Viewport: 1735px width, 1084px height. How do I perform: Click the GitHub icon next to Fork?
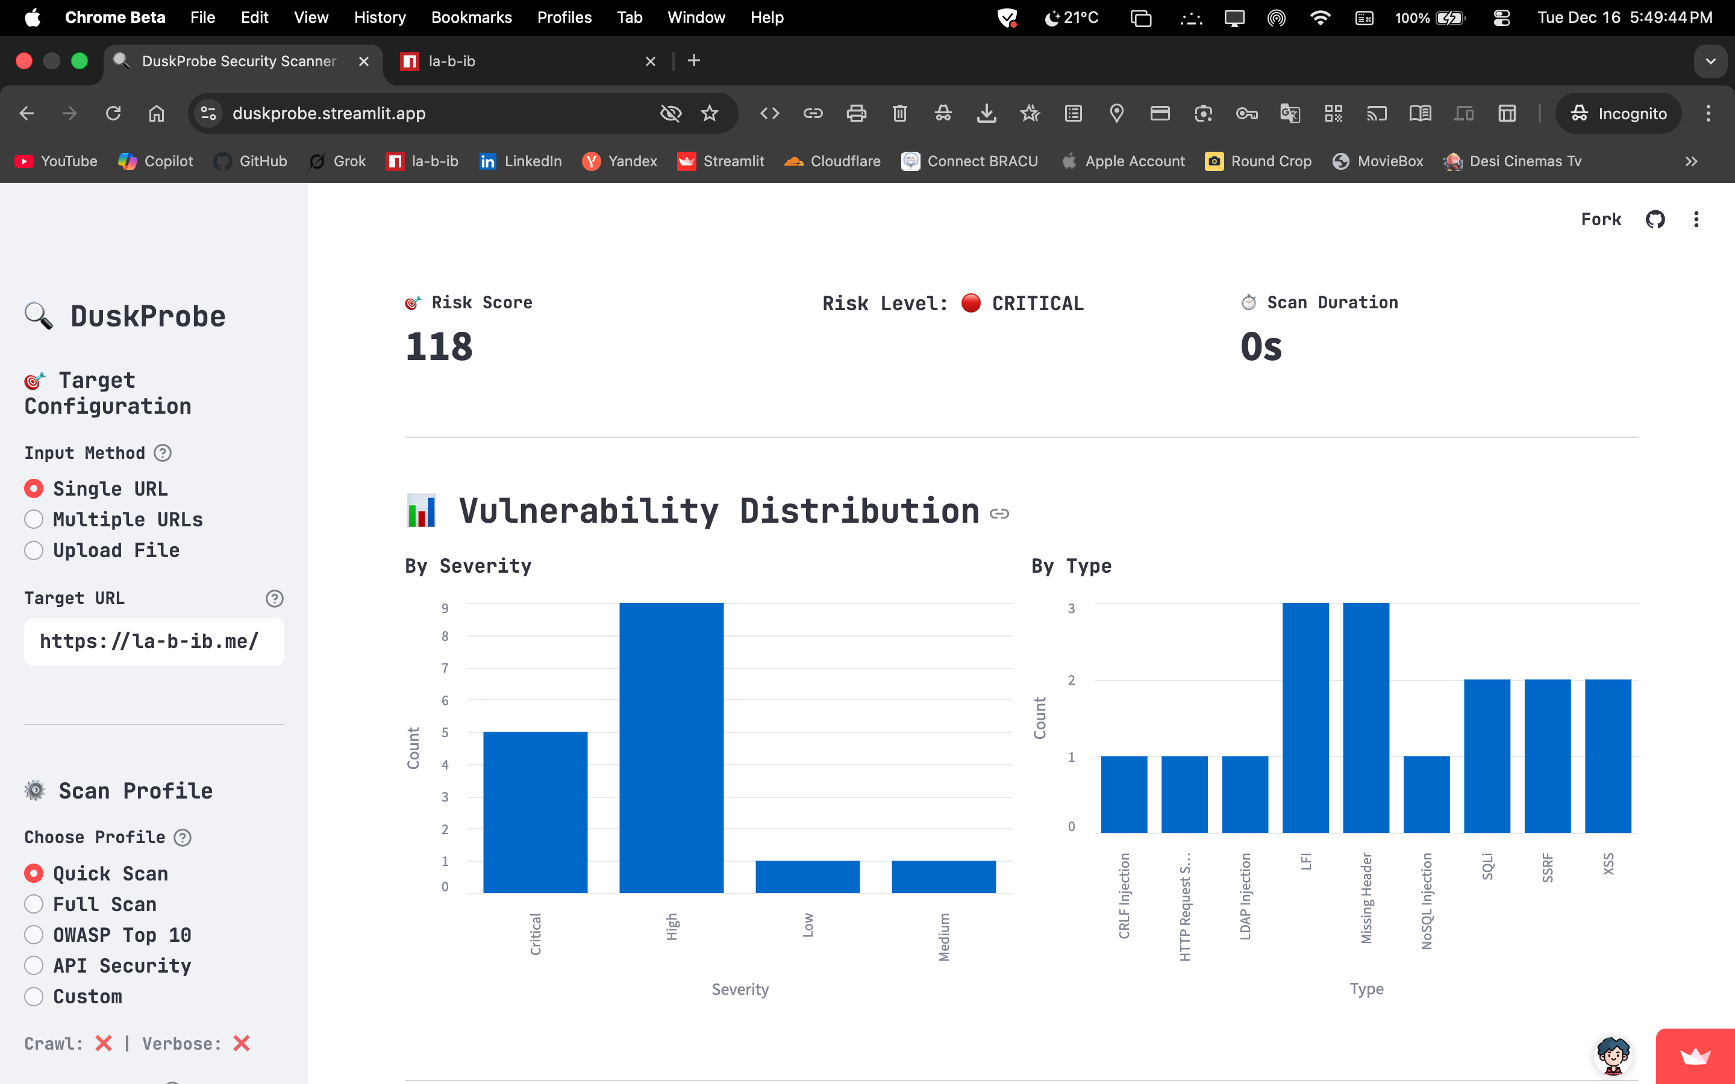[1655, 219]
